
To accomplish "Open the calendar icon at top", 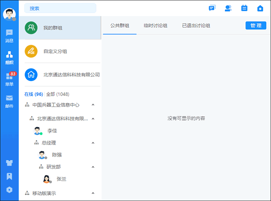I will click(x=244, y=8).
